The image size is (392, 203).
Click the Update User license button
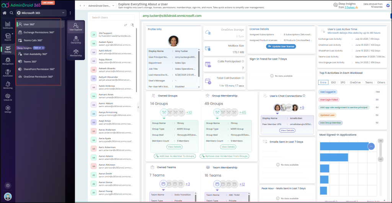(x=281, y=46)
